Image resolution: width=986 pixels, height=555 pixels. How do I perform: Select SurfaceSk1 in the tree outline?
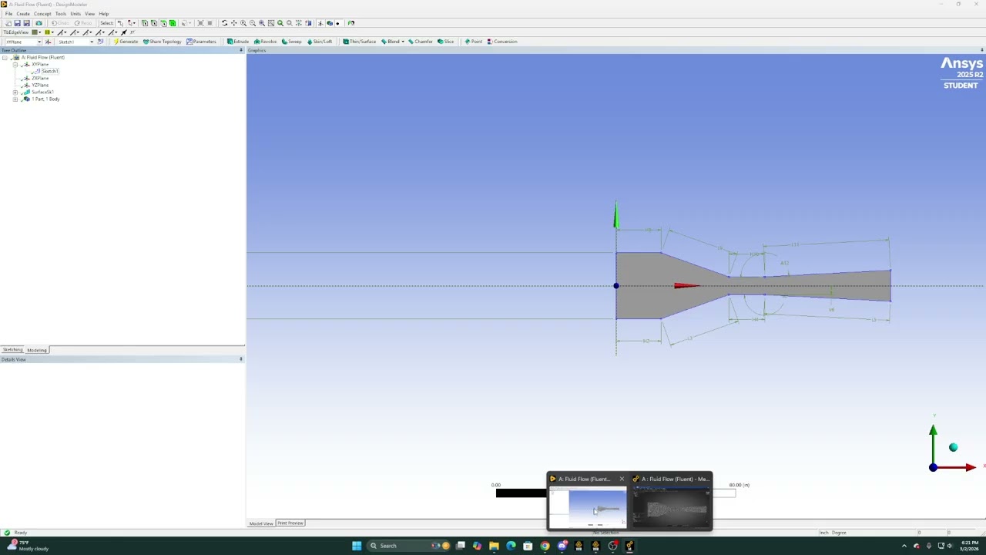(x=42, y=92)
